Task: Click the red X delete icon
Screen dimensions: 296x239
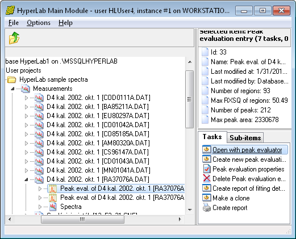Action: pyautogui.click(x=207, y=179)
